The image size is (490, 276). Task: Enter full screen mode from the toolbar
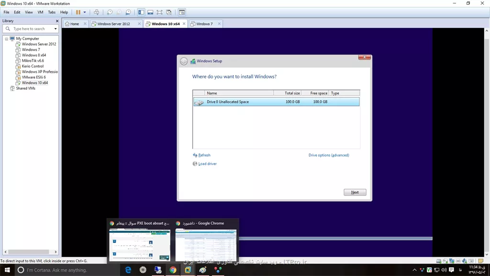(x=159, y=12)
